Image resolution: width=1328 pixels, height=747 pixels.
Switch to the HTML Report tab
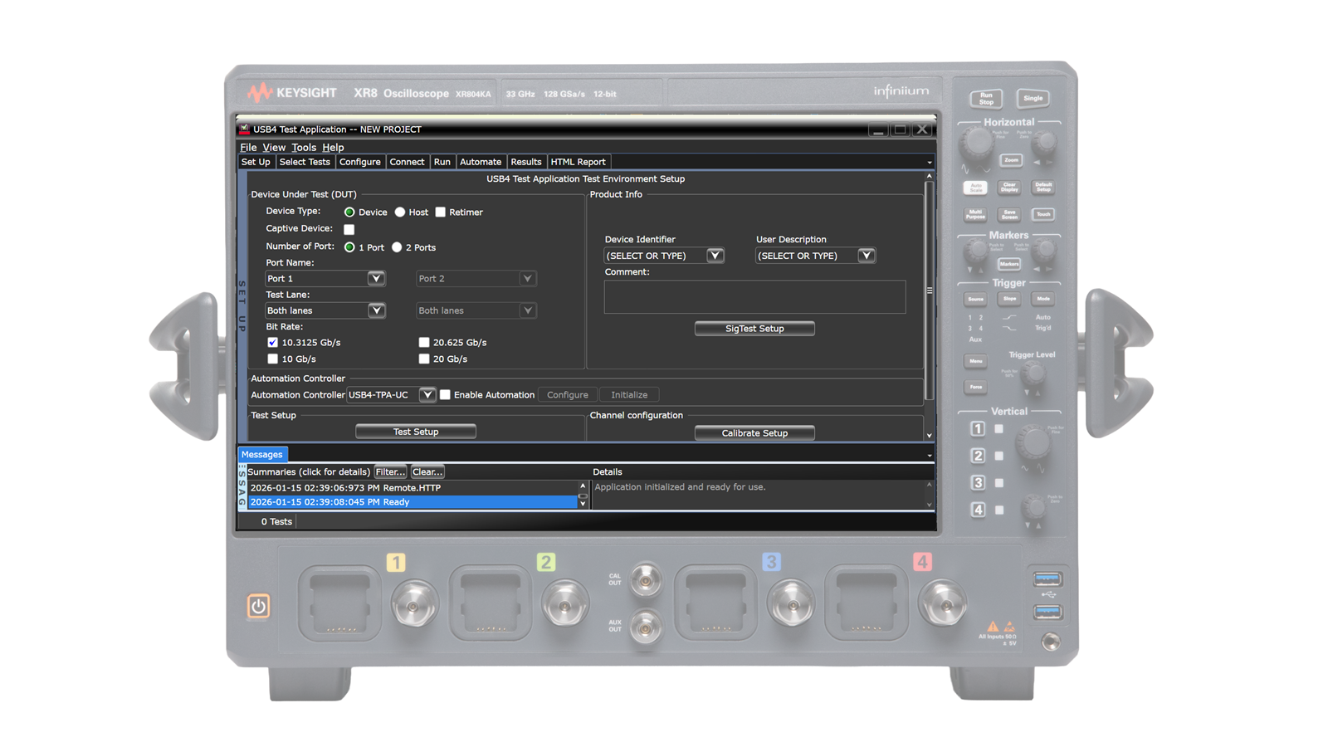[x=579, y=162]
